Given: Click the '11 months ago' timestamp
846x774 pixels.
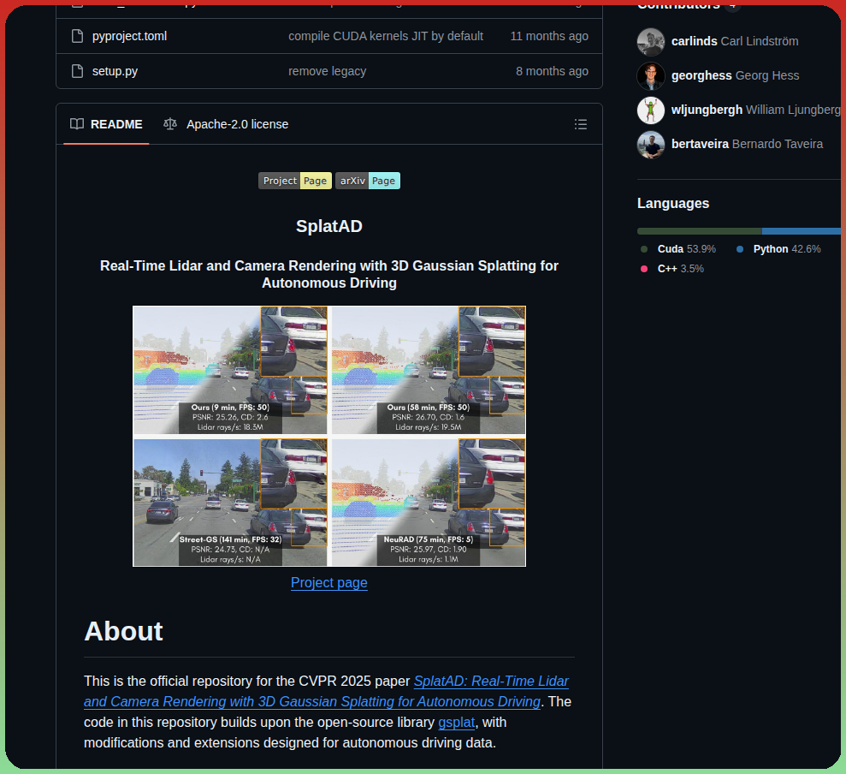Looking at the screenshot, I should click(x=549, y=36).
